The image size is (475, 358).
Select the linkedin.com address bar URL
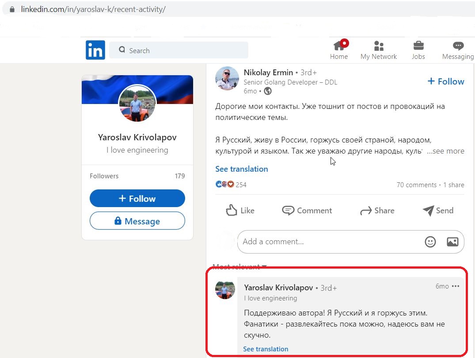[x=93, y=9]
